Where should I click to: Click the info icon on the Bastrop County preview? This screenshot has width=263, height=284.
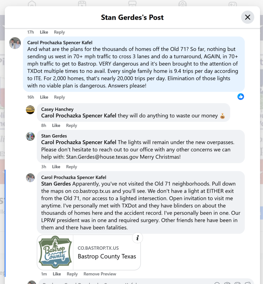137,238
